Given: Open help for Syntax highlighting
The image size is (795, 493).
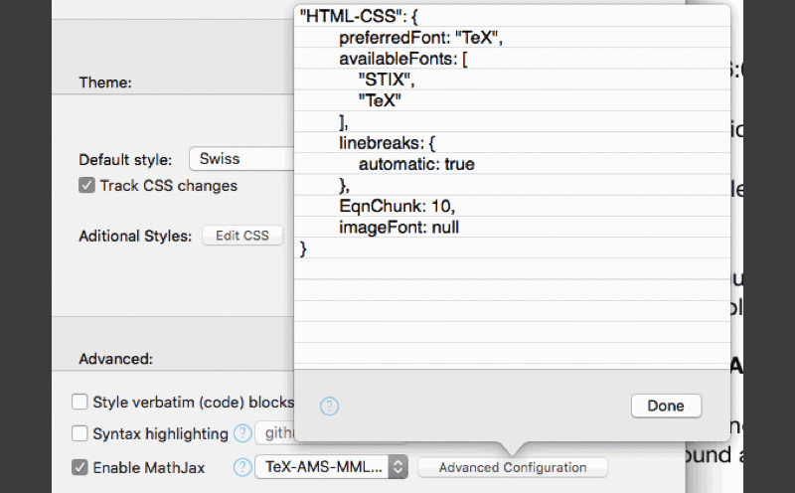Looking at the screenshot, I should [x=242, y=433].
